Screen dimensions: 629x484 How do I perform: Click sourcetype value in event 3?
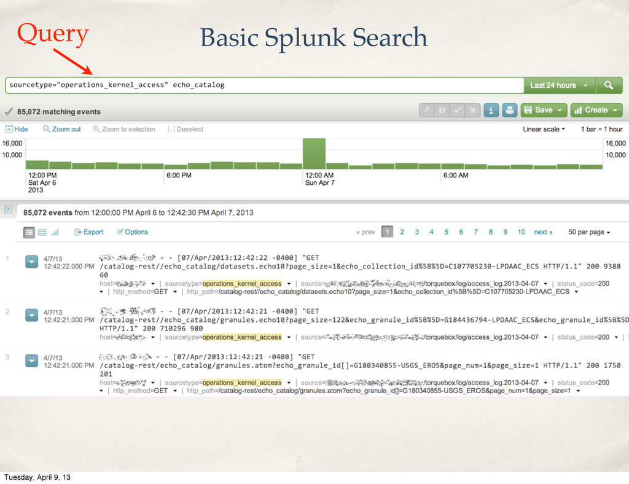point(242,383)
